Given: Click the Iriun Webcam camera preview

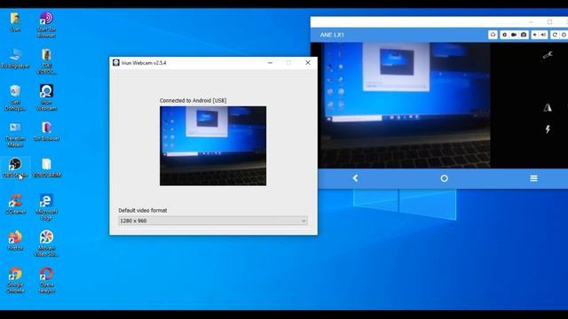Looking at the screenshot, I should click(x=213, y=146).
